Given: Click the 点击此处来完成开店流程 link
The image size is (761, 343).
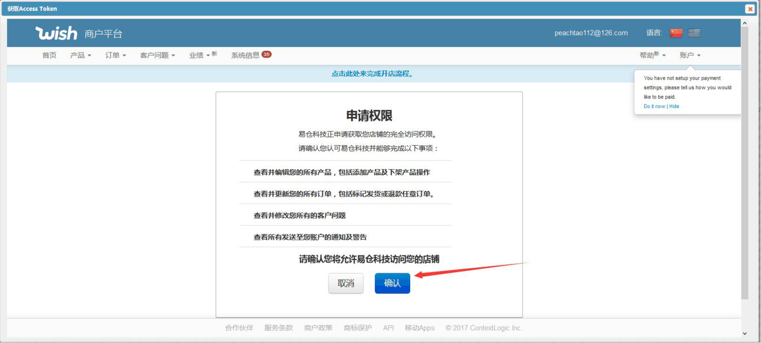Looking at the screenshot, I should [x=373, y=74].
